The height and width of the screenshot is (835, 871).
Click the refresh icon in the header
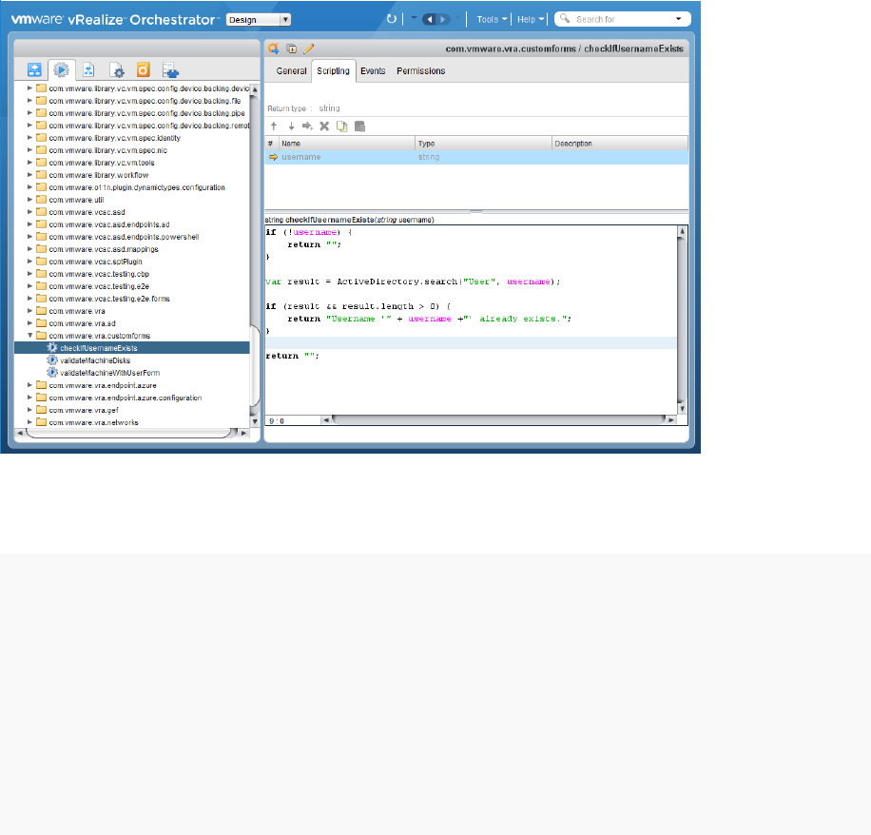(x=392, y=19)
